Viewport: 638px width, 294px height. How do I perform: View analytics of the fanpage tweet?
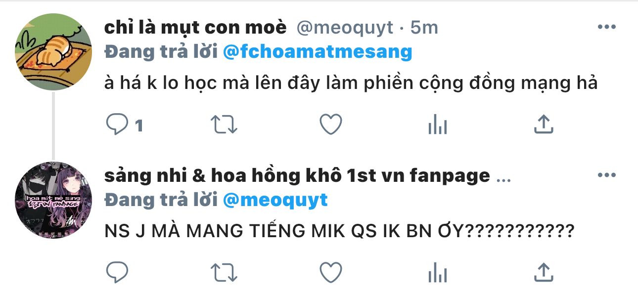(x=437, y=272)
